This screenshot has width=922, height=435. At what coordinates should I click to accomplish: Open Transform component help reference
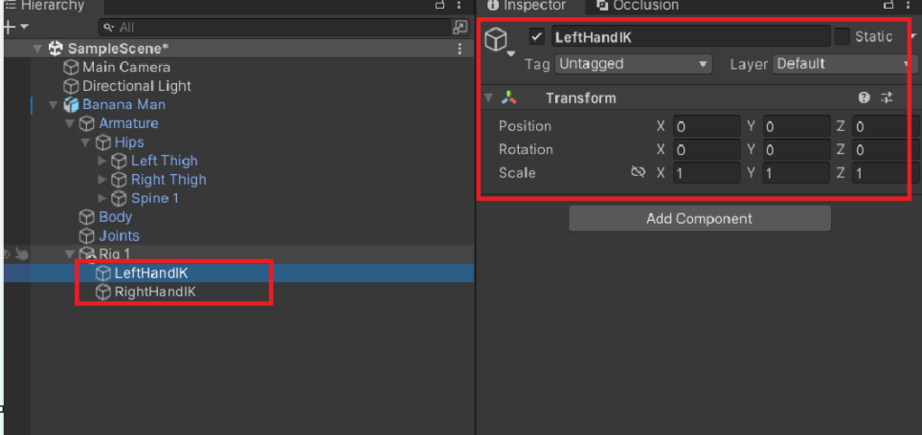tap(864, 98)
